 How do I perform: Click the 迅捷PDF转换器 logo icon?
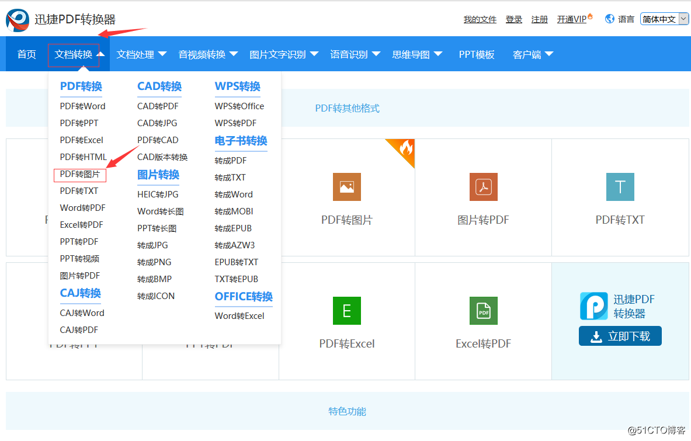pyautogui.click(x=18, y=20)
